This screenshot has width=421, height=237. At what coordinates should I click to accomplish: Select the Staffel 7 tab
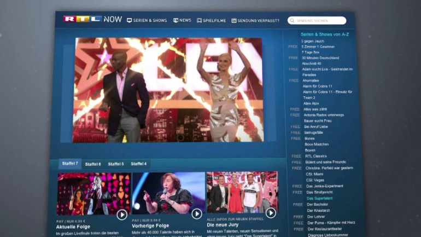coord(70,163)
